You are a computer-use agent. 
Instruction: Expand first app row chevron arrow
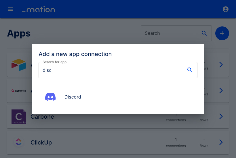[x=221, y=65]
